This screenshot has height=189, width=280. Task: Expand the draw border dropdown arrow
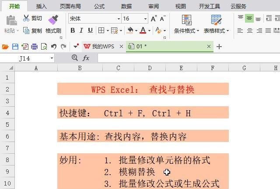(121, 31)
